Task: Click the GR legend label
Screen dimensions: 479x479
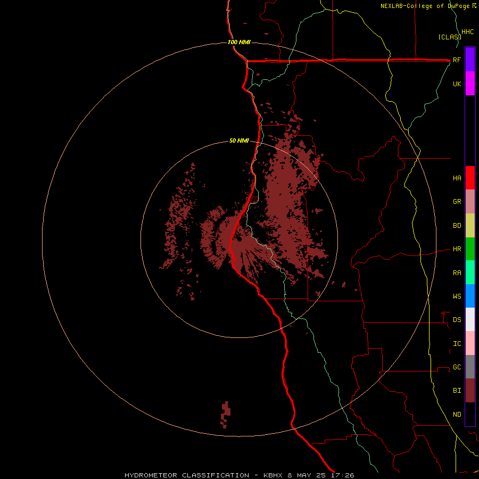Action: pos(457,202)
